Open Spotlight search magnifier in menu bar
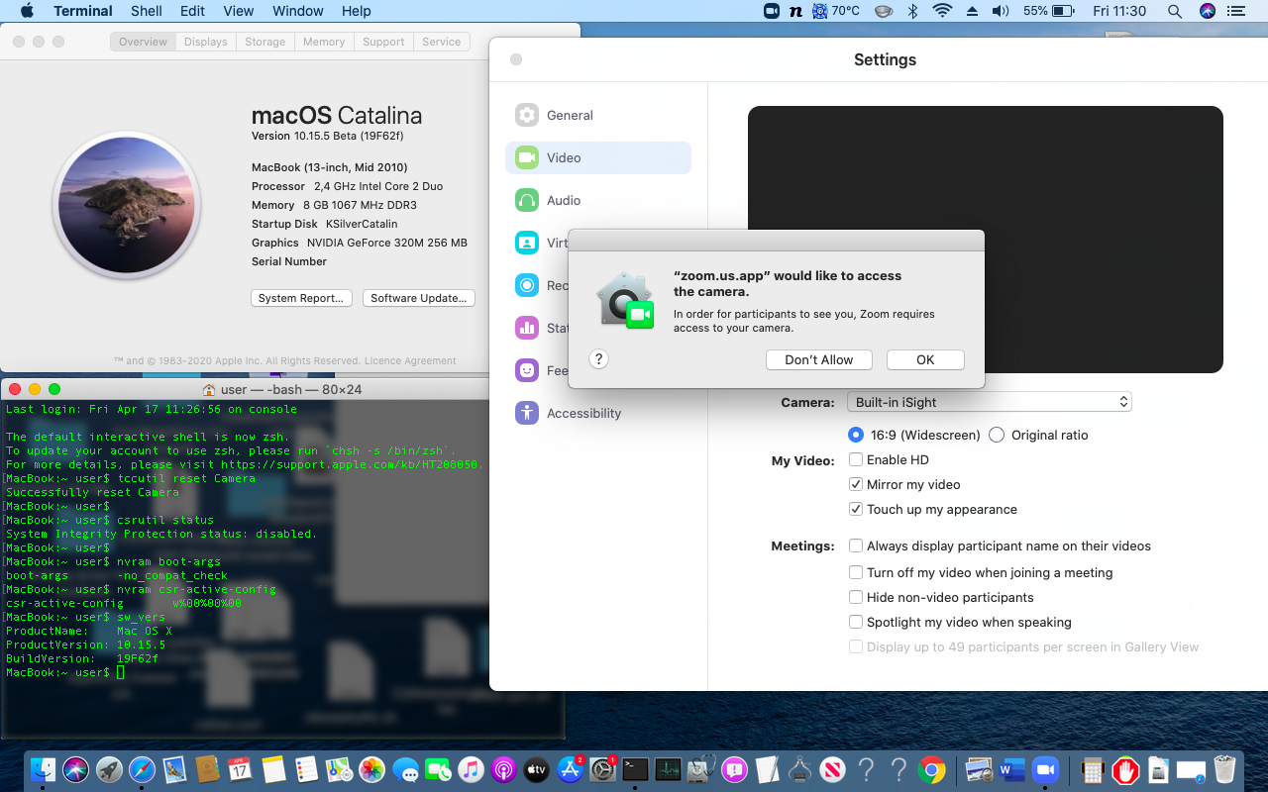This screenshot has height=792, width=1268. pos(1175,11)
